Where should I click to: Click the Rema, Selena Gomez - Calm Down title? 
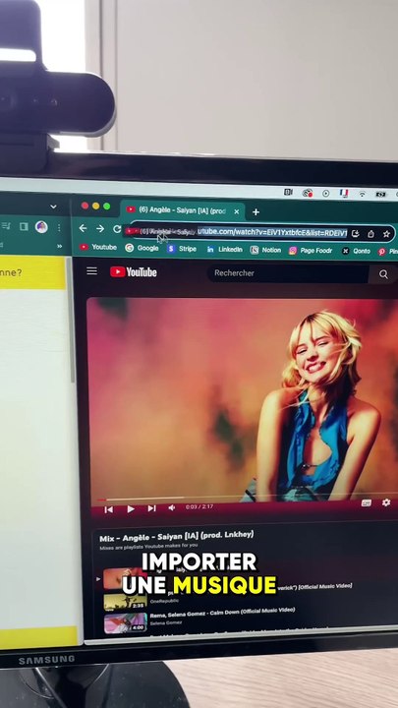coord(222,614)
